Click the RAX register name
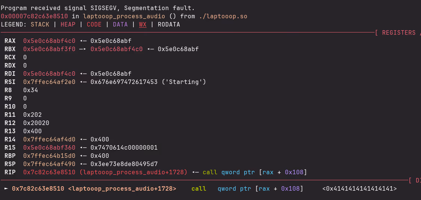421x200 pixels. pos(10,41)
